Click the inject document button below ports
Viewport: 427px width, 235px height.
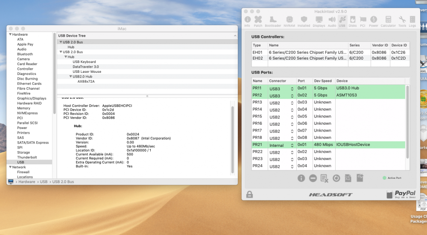348,178
